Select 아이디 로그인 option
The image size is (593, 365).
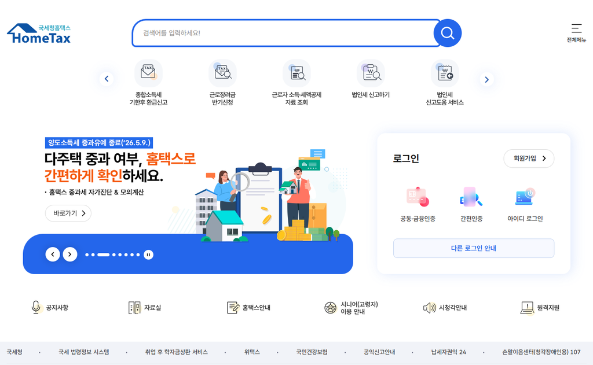coord(525,204)
